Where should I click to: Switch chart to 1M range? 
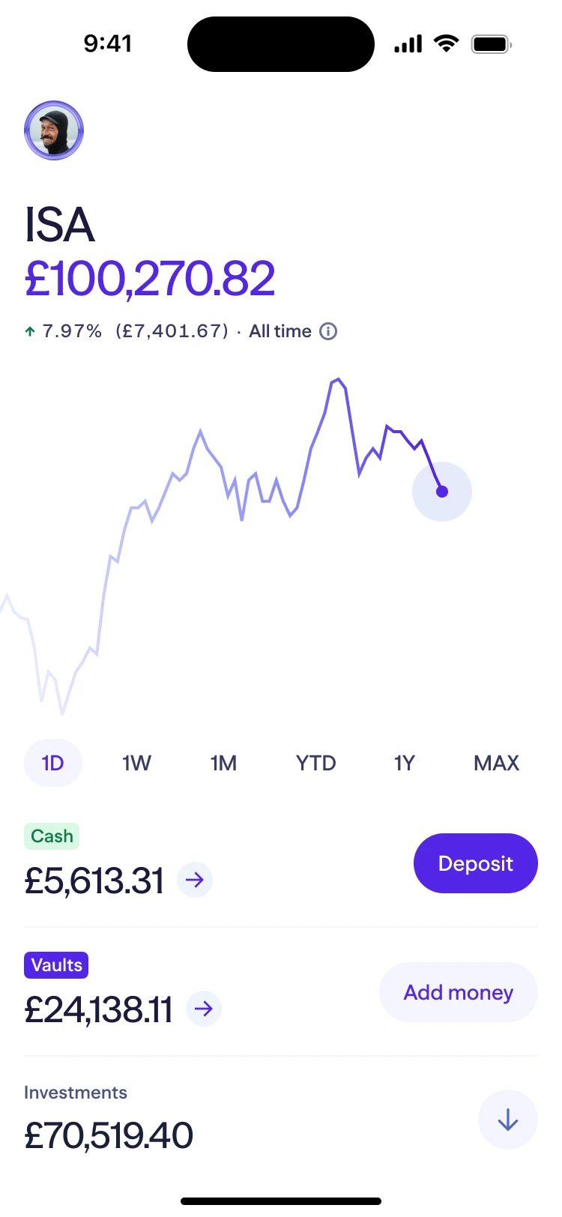(223, 763)
